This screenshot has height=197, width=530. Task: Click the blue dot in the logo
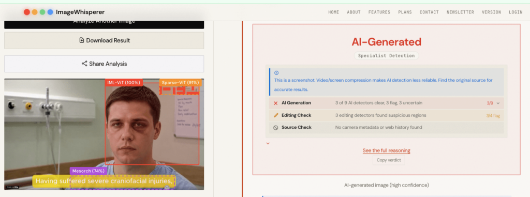(50, 12)
